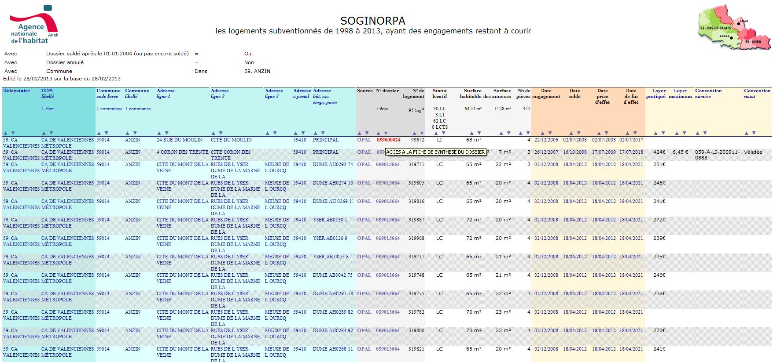Sort Adresse ligne 2 ascending
Image resolution: width=773 pixels, height=362 pixels.
(213, 133)
